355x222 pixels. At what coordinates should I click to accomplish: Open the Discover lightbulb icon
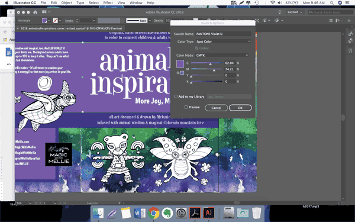[280, 12]
